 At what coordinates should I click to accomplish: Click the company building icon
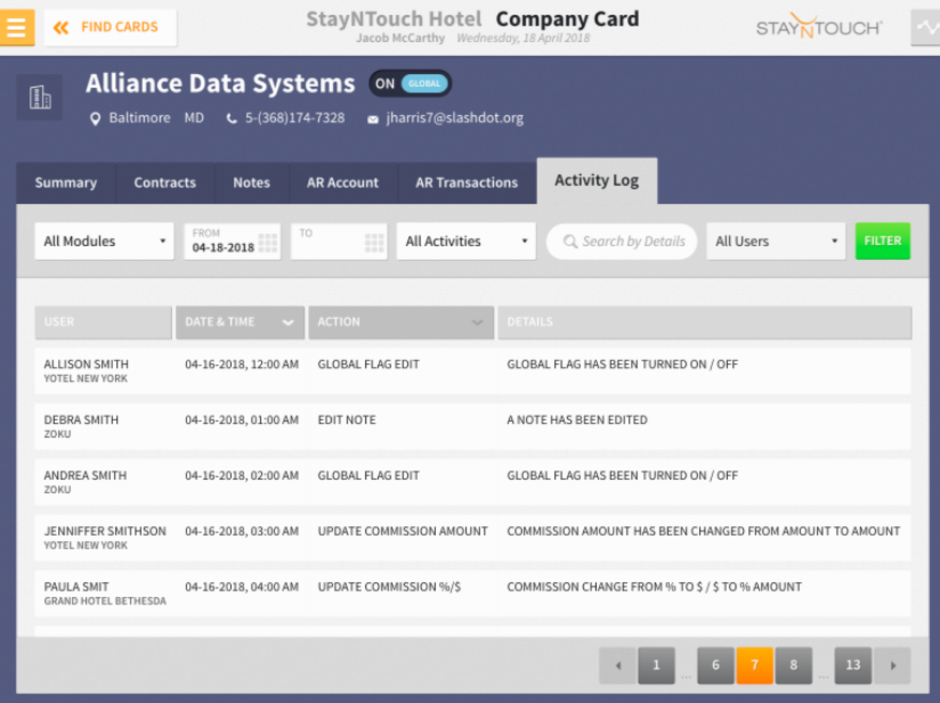point(40,97)
